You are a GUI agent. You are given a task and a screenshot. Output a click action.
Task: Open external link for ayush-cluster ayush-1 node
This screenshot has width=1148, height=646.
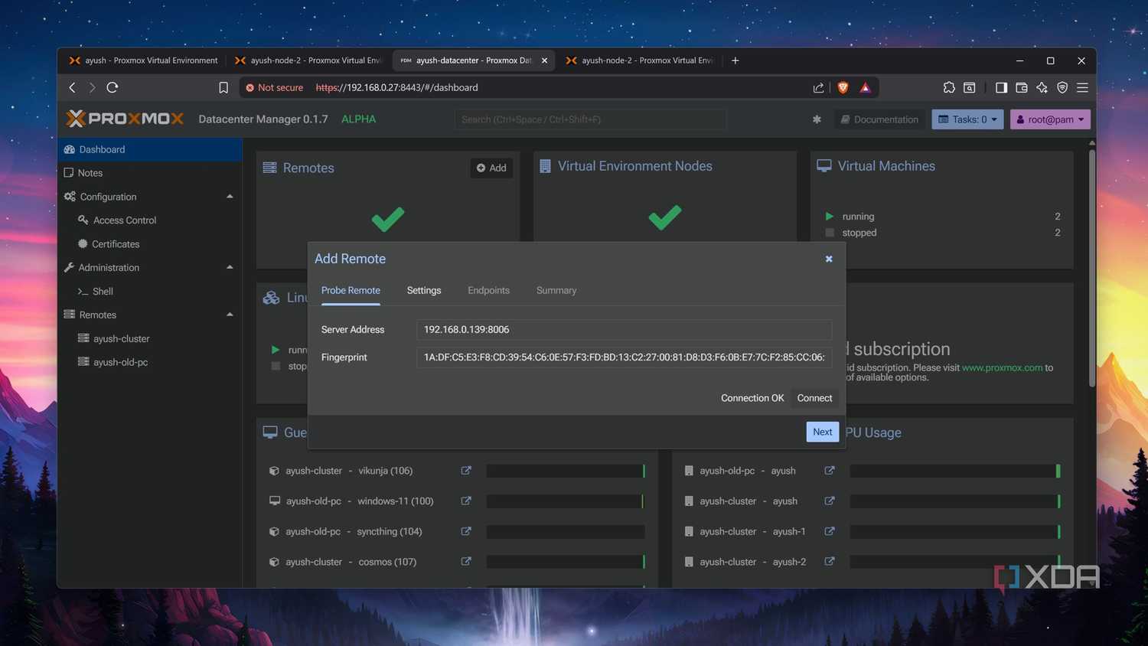(x=830, y=531)
